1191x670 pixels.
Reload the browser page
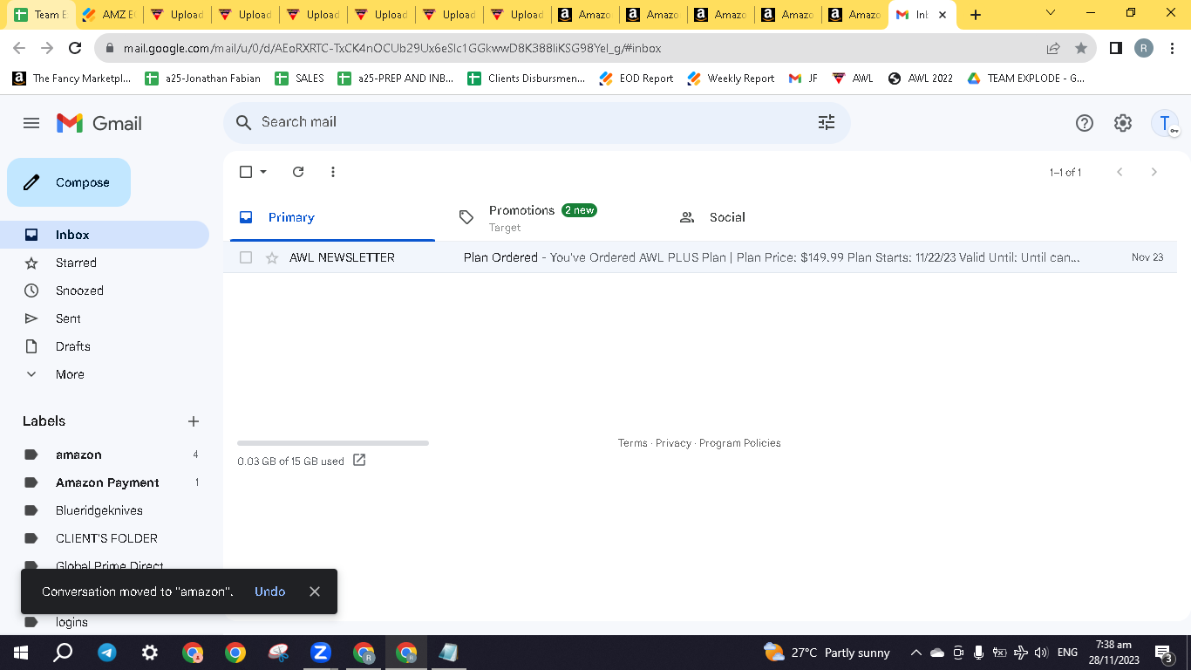tap(75, 48)
